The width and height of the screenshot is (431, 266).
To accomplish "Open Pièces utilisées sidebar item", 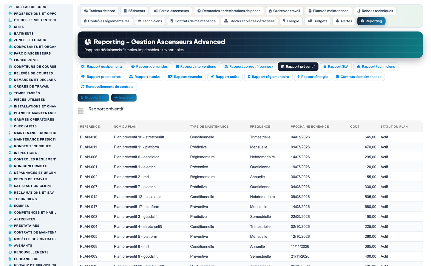I will point(29,100).
